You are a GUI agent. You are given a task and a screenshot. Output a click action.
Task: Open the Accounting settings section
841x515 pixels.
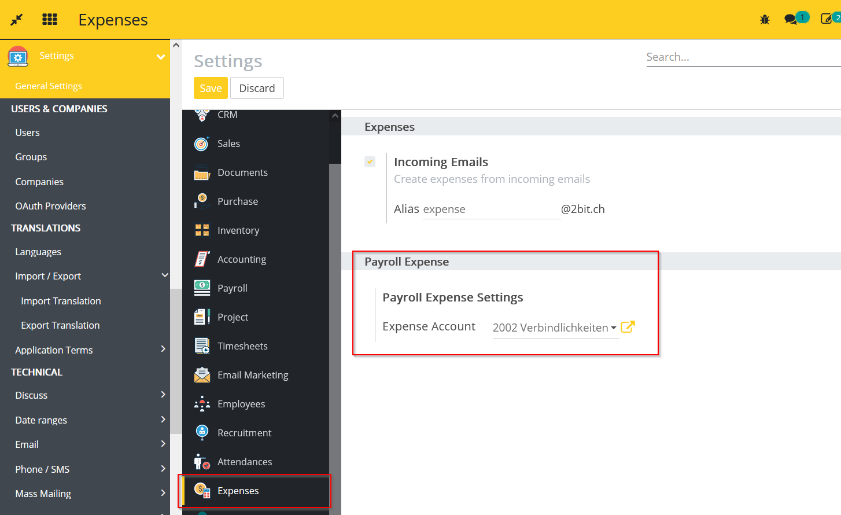coord(241,259)
